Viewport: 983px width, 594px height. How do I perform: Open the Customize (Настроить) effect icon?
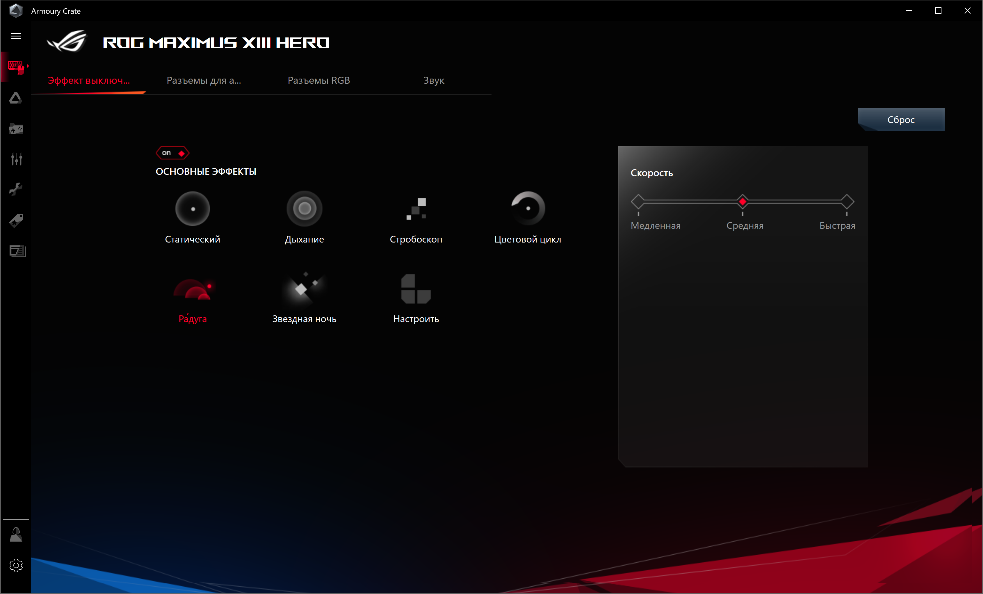416,289
